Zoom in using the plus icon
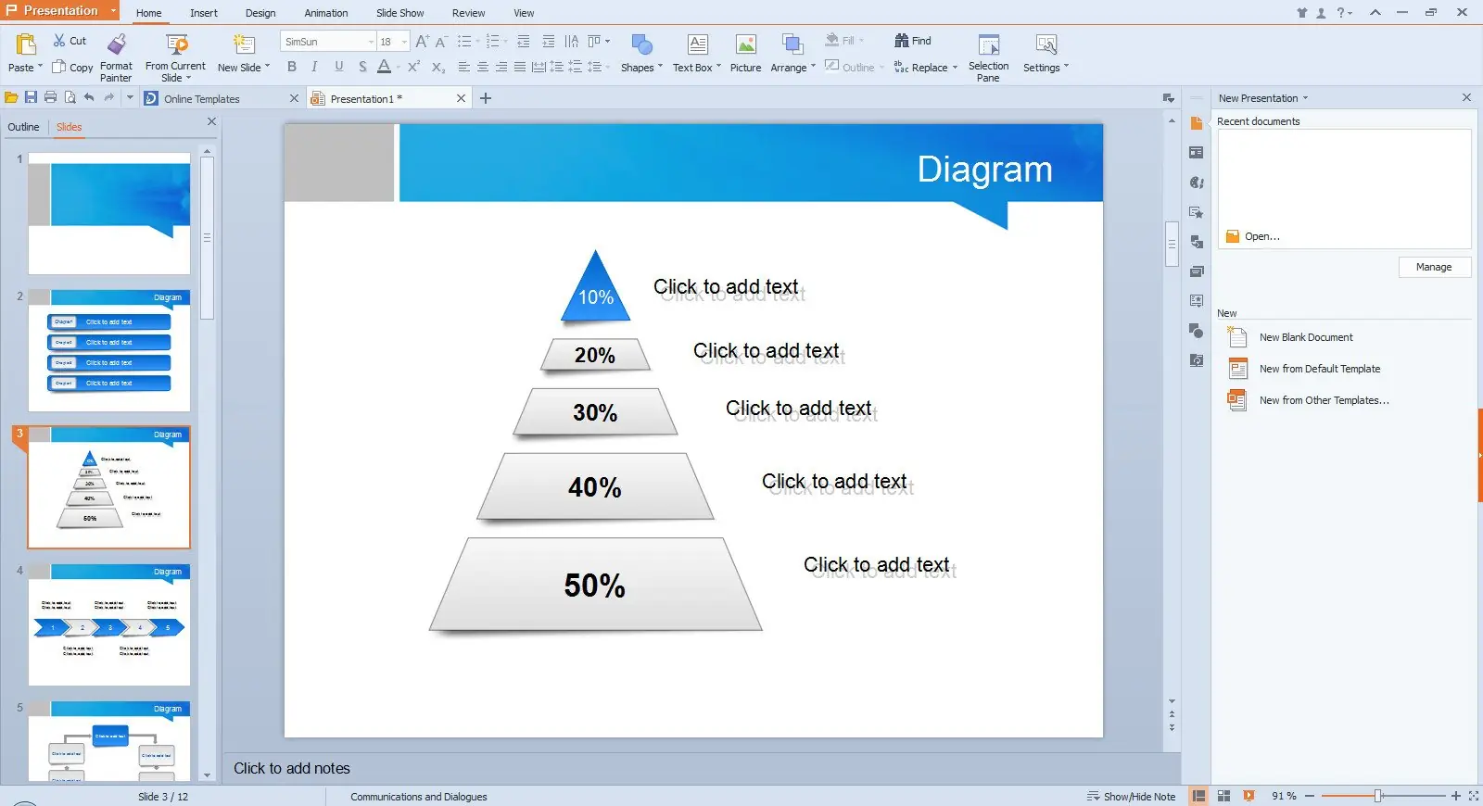This screenshot has height=806, width=1483. pos(1456,796)
